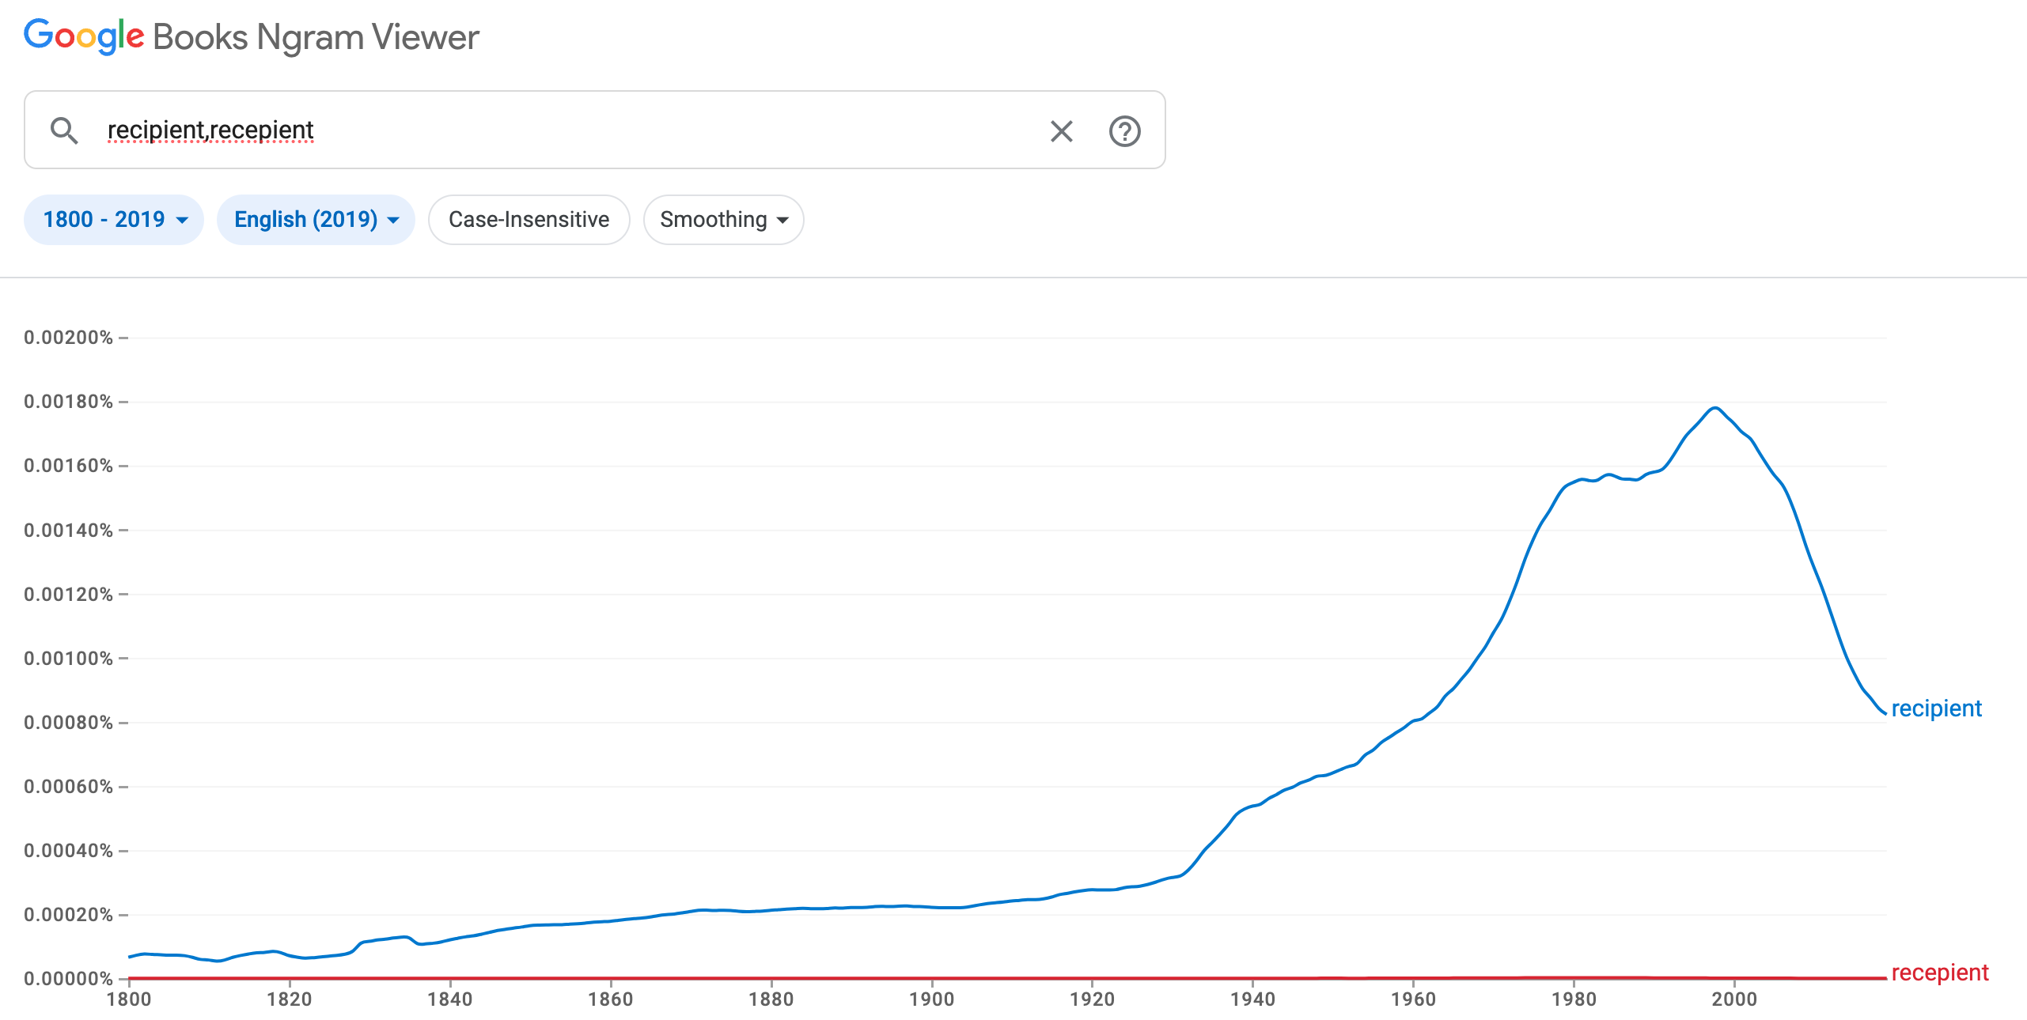This screenshot has height=1020, width=2027.
Task: Click the 2000 mark on the year axis
Action: [x=1733, y=999]
